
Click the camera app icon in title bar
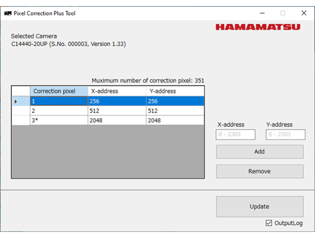pyautogui.click(x=8, y=13)
